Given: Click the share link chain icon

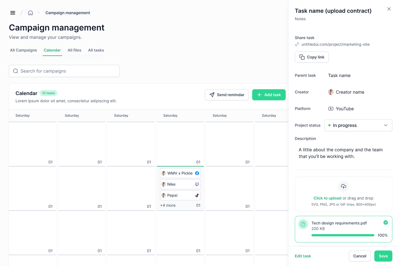Looking at the screenshot, I should tap(297, 44).
